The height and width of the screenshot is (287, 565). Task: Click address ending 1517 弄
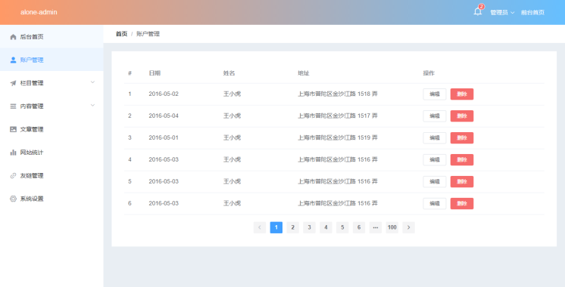pos(338,116)
